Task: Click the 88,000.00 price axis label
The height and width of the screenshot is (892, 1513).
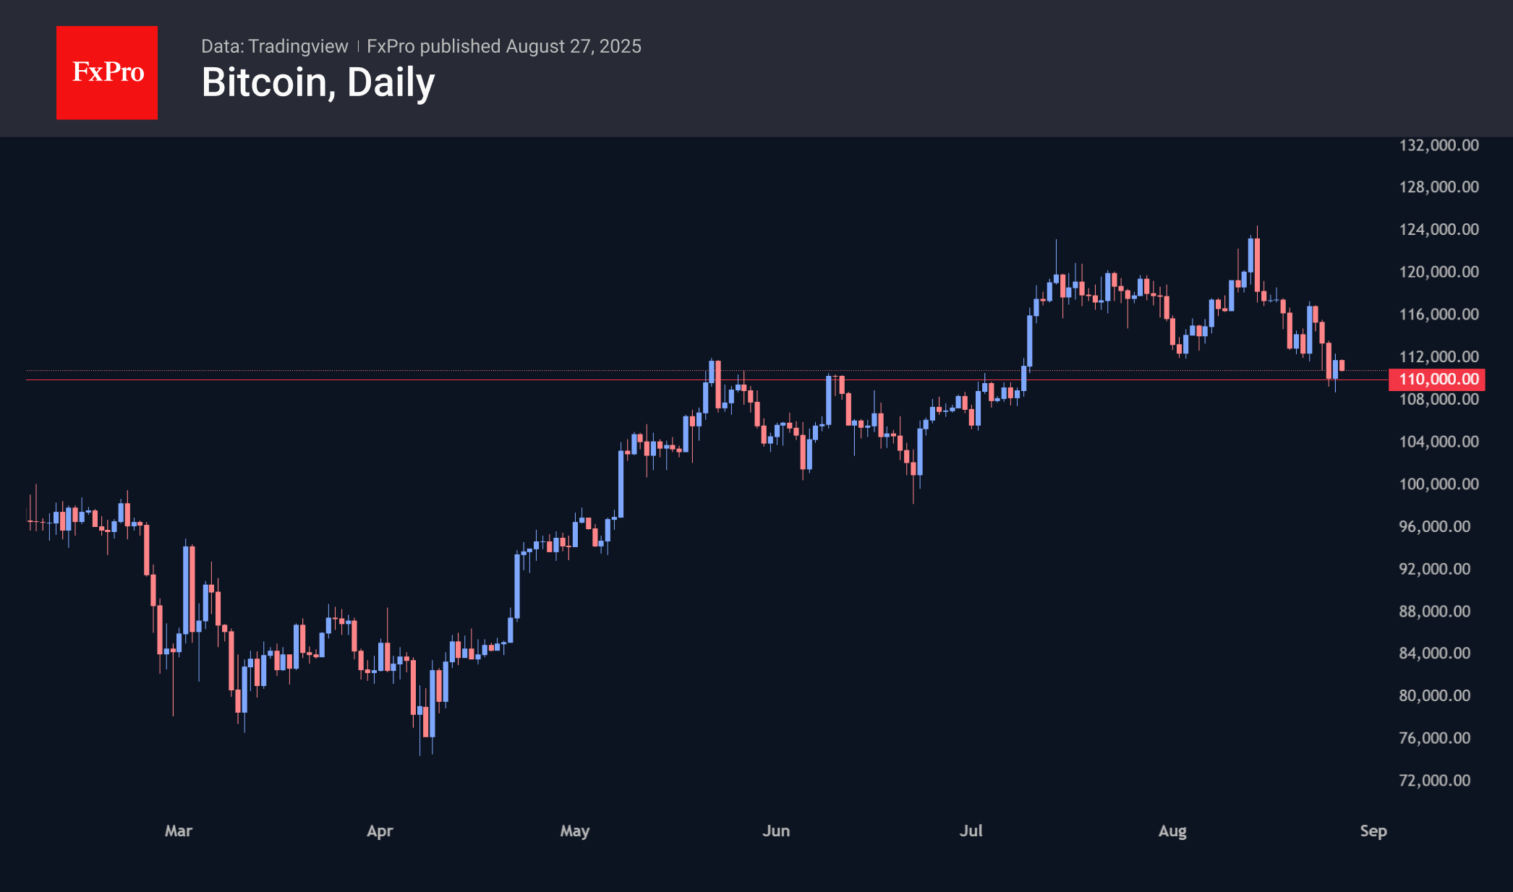Action: [1434, 612]
